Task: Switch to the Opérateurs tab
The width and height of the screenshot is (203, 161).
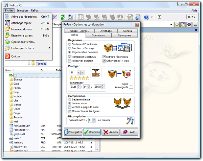Action: click(x=98, y=35)
